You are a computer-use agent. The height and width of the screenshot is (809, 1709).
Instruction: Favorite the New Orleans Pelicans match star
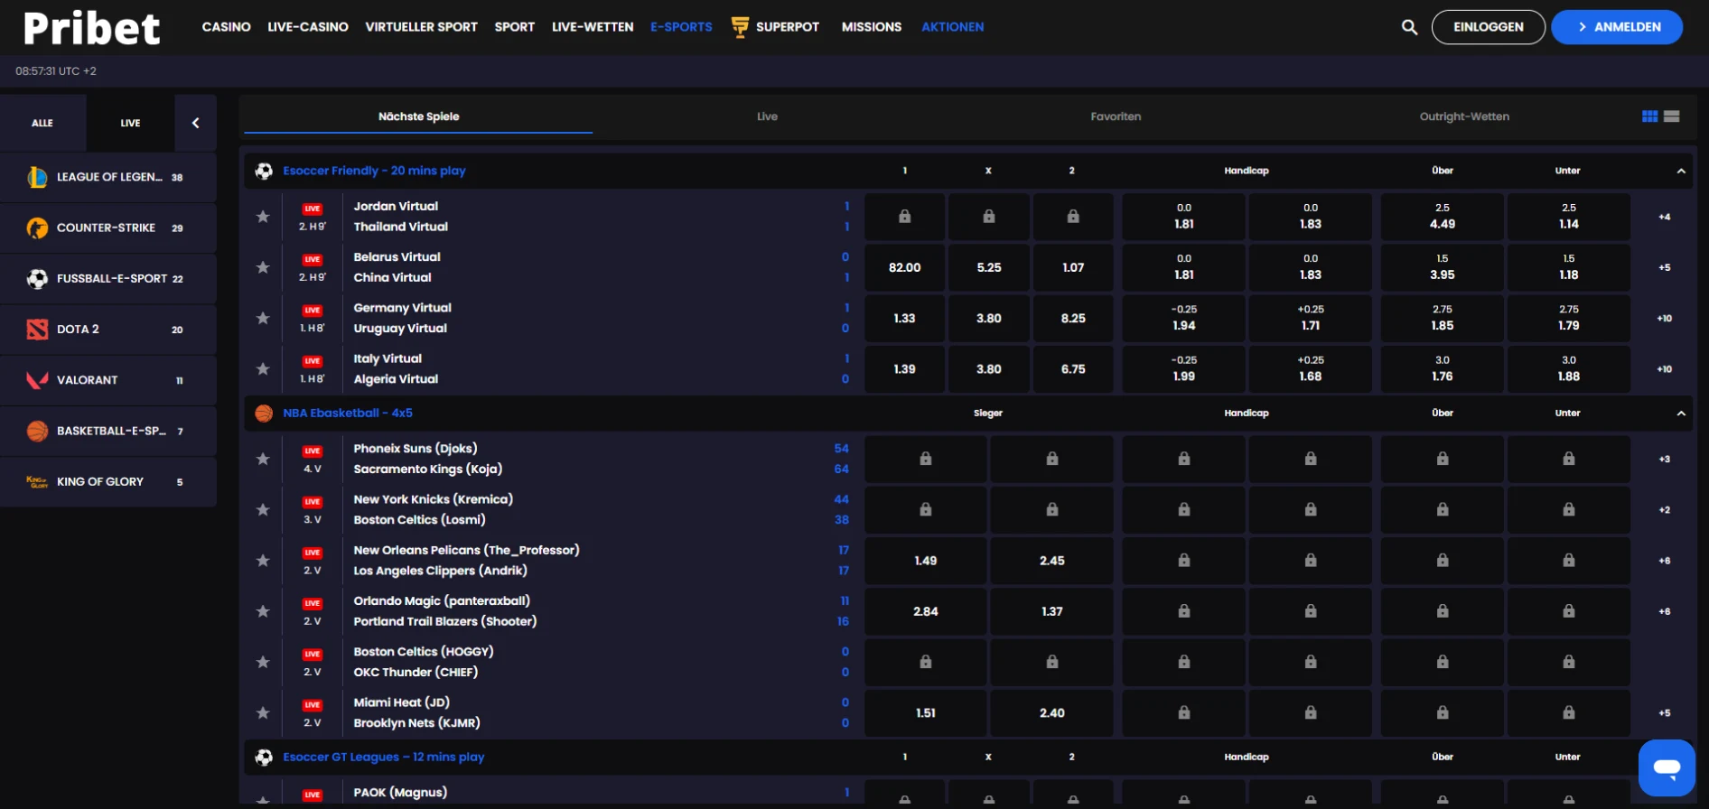tap(263, 560)
